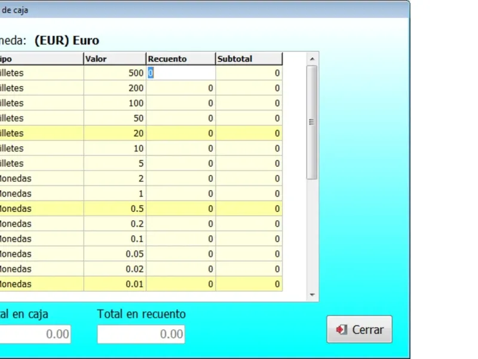Select Recuento cell for value 200
Image resolution: width=478 pixels, height=359 pixels.
pyautogui.click(x=181, y=88)
